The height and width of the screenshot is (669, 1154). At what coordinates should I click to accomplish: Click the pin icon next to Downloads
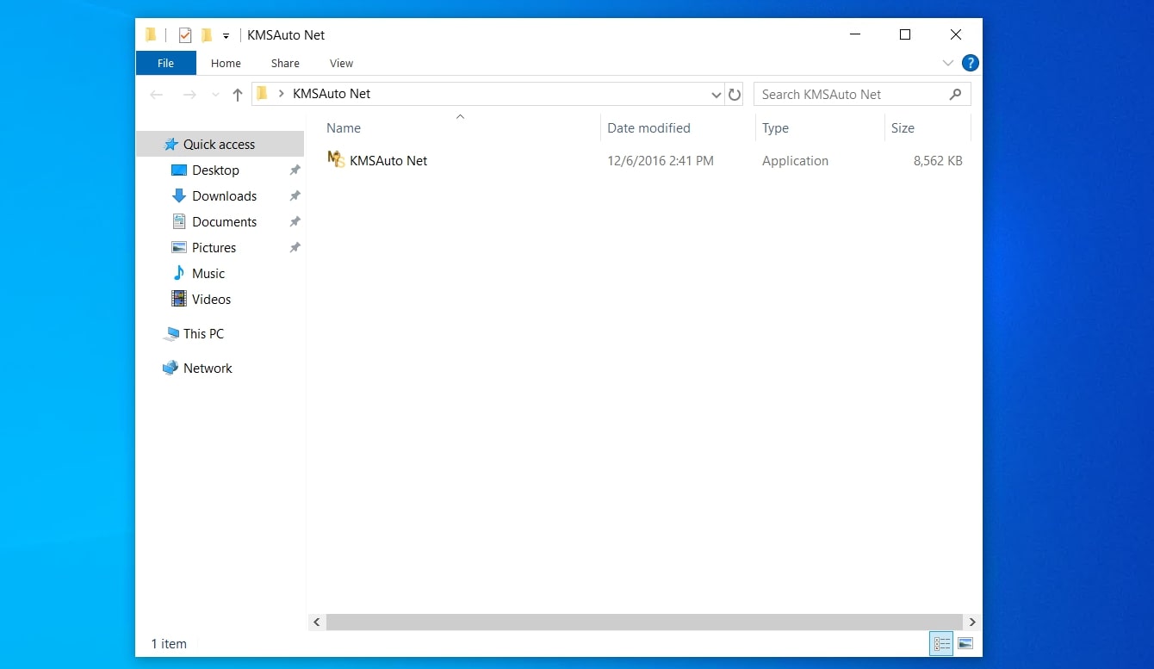[295, 196]
